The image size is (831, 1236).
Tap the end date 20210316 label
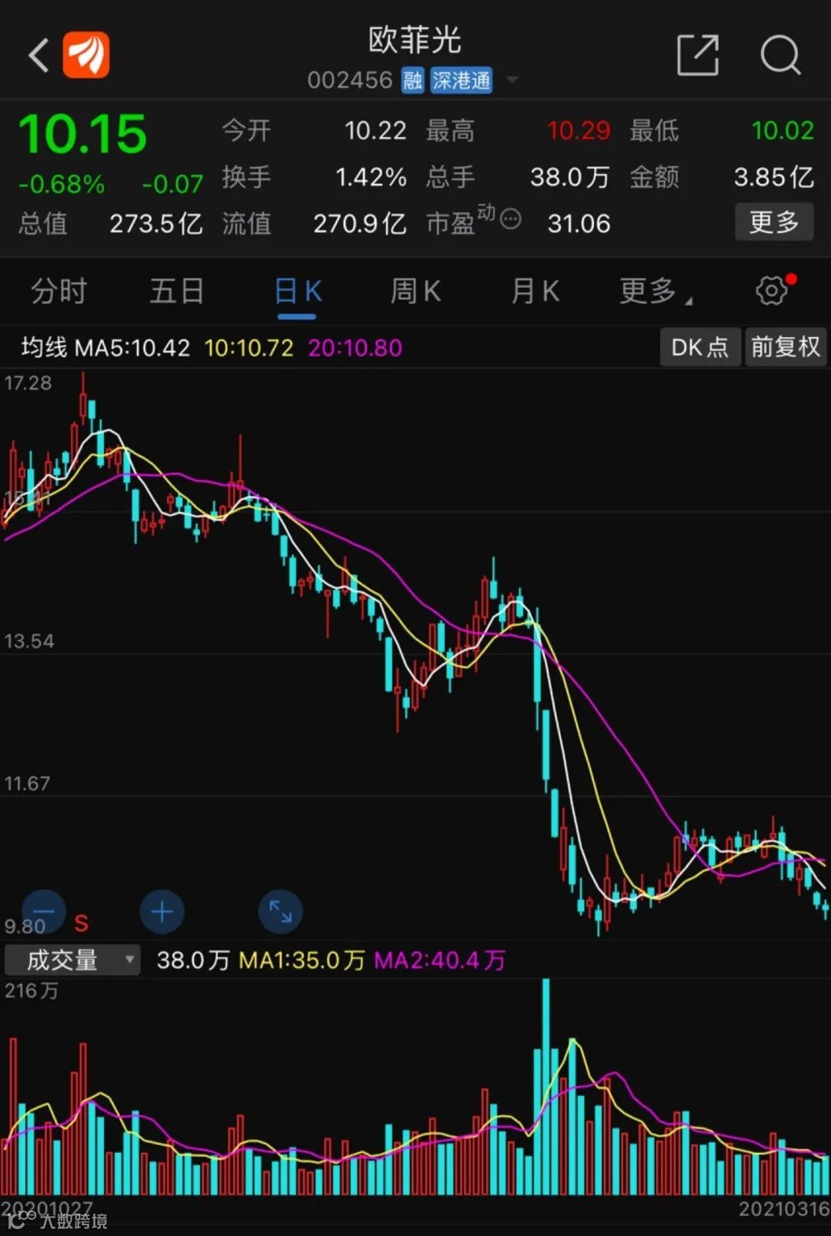pyautogui.click(x=784, y=1209)
